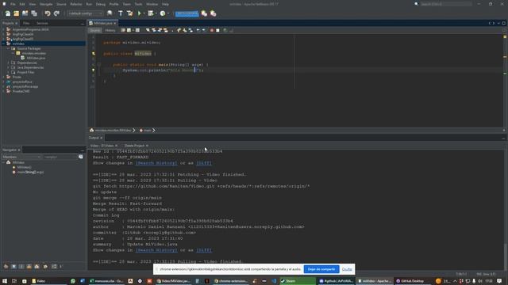Click the Open Project toolbar icon

click(25, 13)
